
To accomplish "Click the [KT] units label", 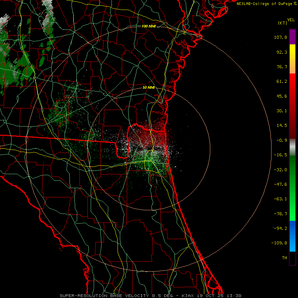I will click(x=282, y=23).
